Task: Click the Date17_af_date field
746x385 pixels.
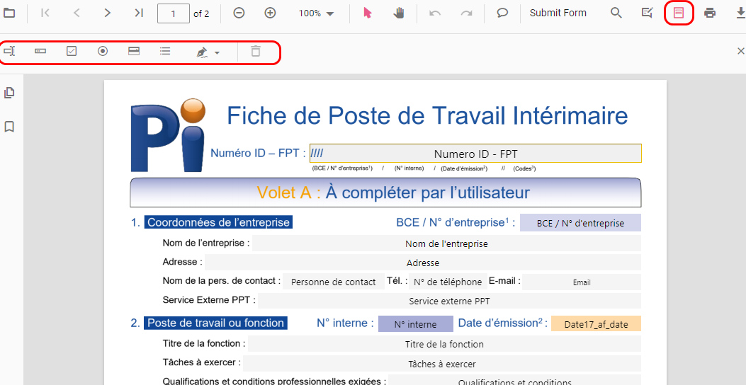Action: click(x=596, y=324)
